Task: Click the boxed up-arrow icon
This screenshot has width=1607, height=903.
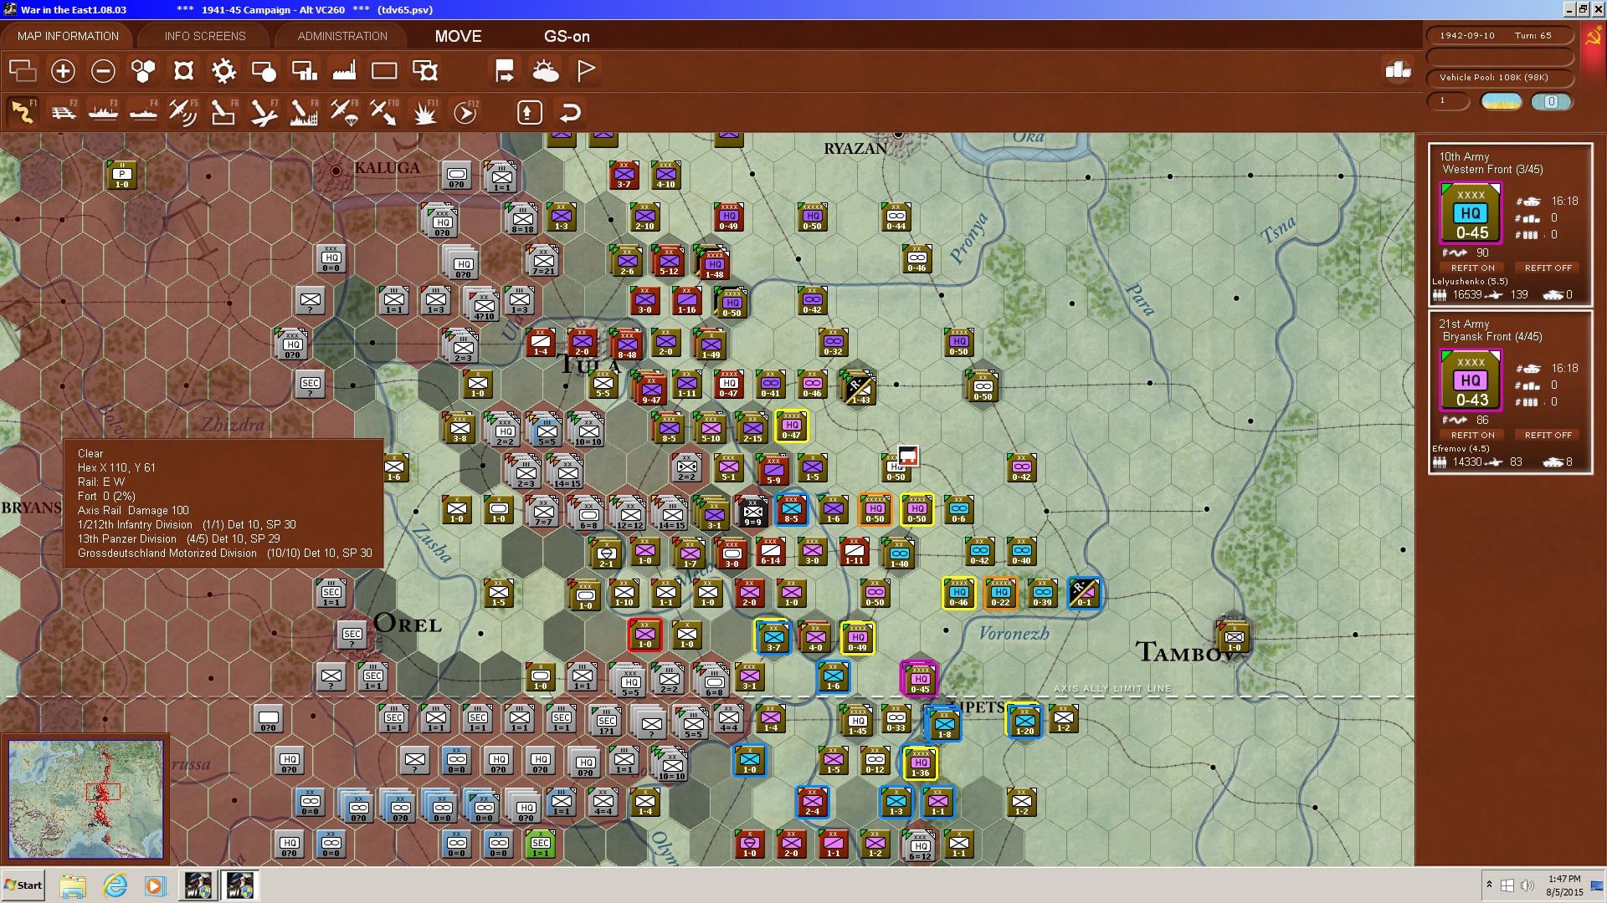Action: [x=529, y=112]
